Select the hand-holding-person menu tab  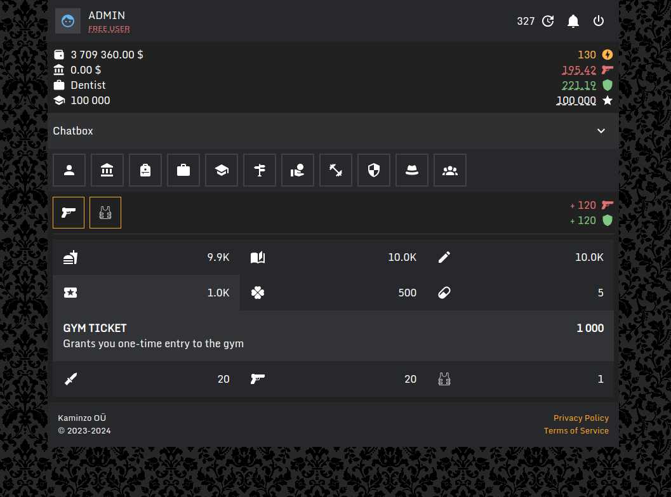[298, 170]
